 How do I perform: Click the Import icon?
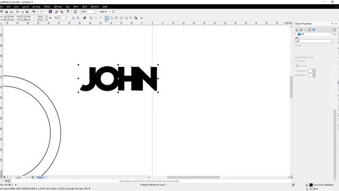[x=57, y=12]
